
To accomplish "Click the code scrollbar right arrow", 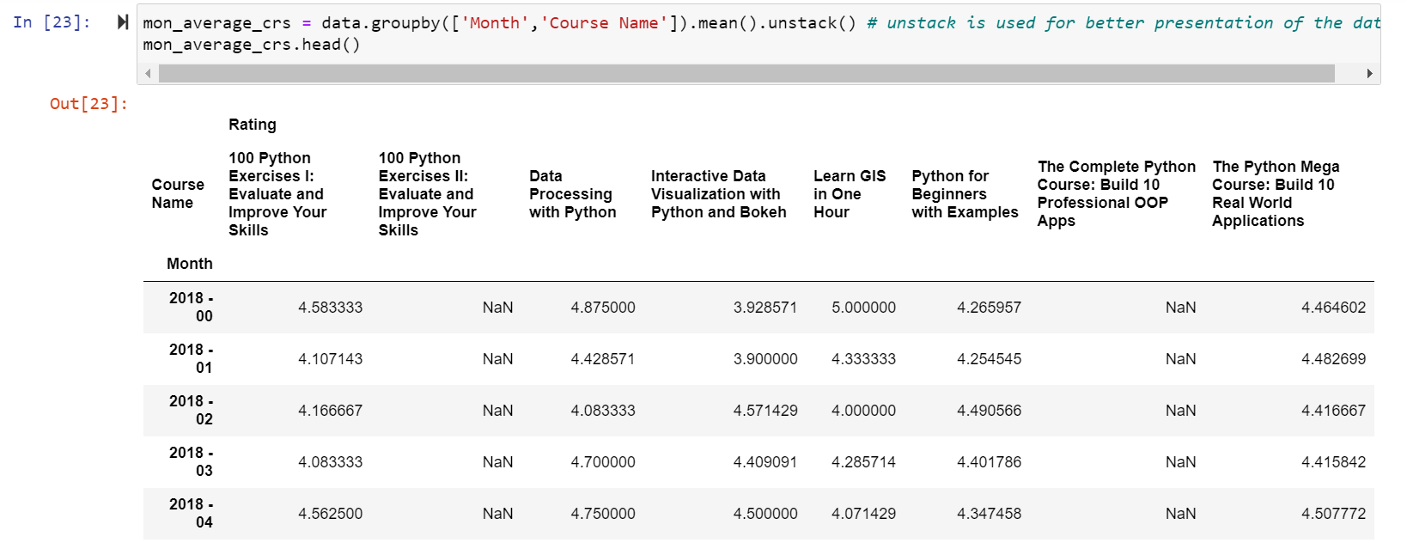I will 1369,74.
